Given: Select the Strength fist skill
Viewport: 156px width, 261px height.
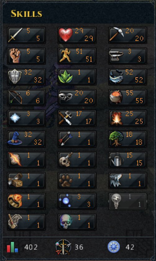Looking at the screenshot, I should pos(26,56).
